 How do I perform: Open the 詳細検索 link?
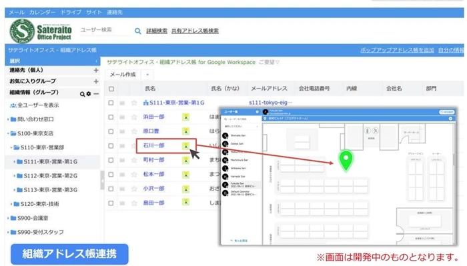click(x=157, y=31)
